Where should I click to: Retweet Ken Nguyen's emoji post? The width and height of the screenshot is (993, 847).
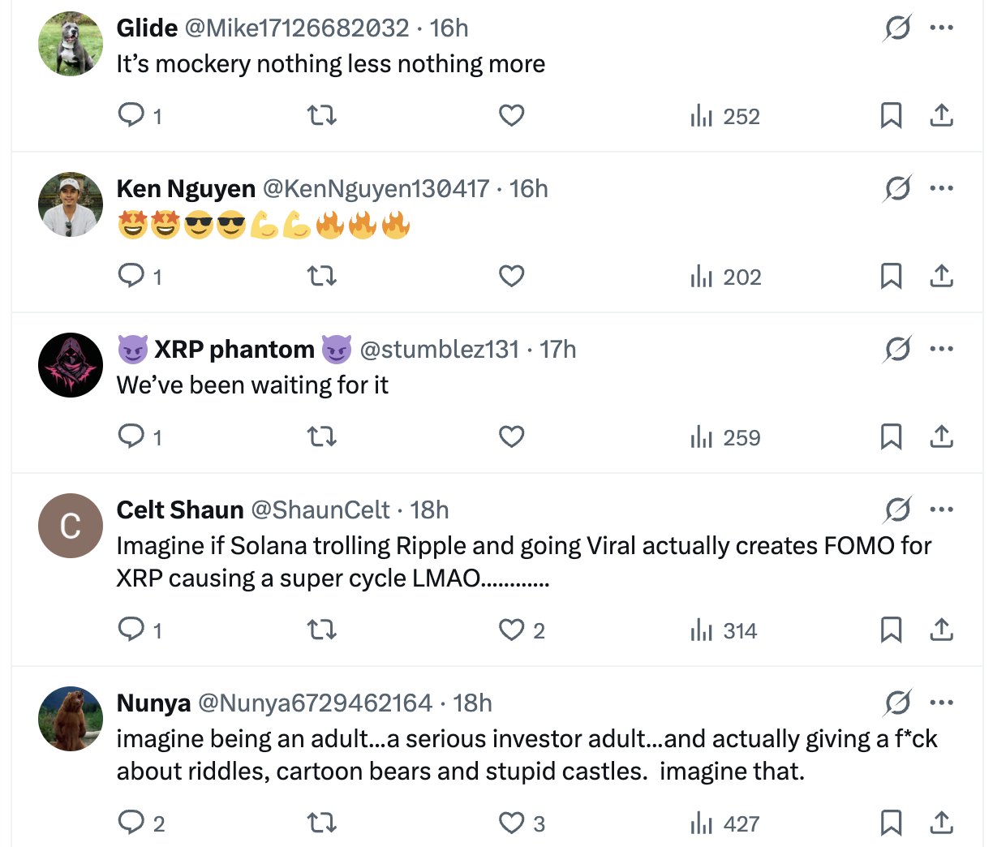pyautogui.click(x=321, y=276)
